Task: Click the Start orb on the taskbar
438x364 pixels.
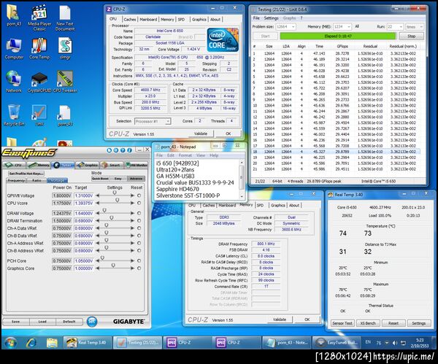Action: coord(11,343)
